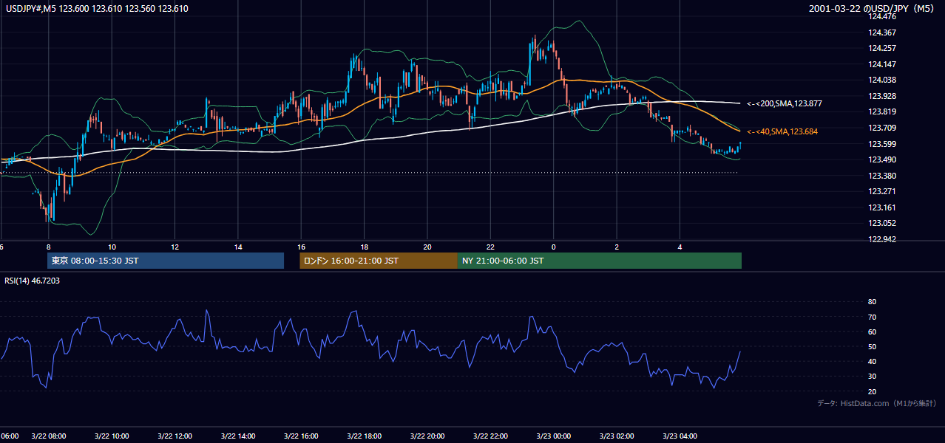The image size is (945, 443).
Task: Click the RSI 40 level label
Action: 872,361
